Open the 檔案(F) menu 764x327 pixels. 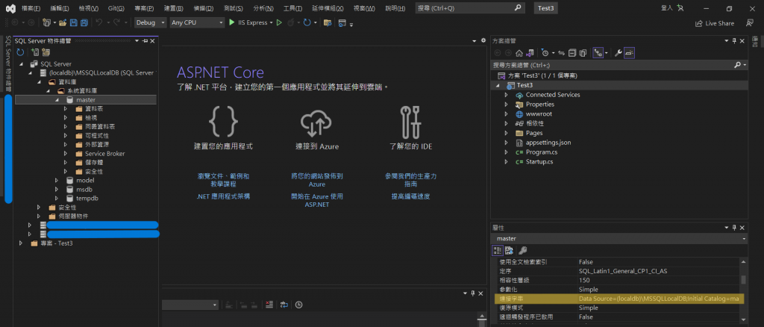pos(31,9)
